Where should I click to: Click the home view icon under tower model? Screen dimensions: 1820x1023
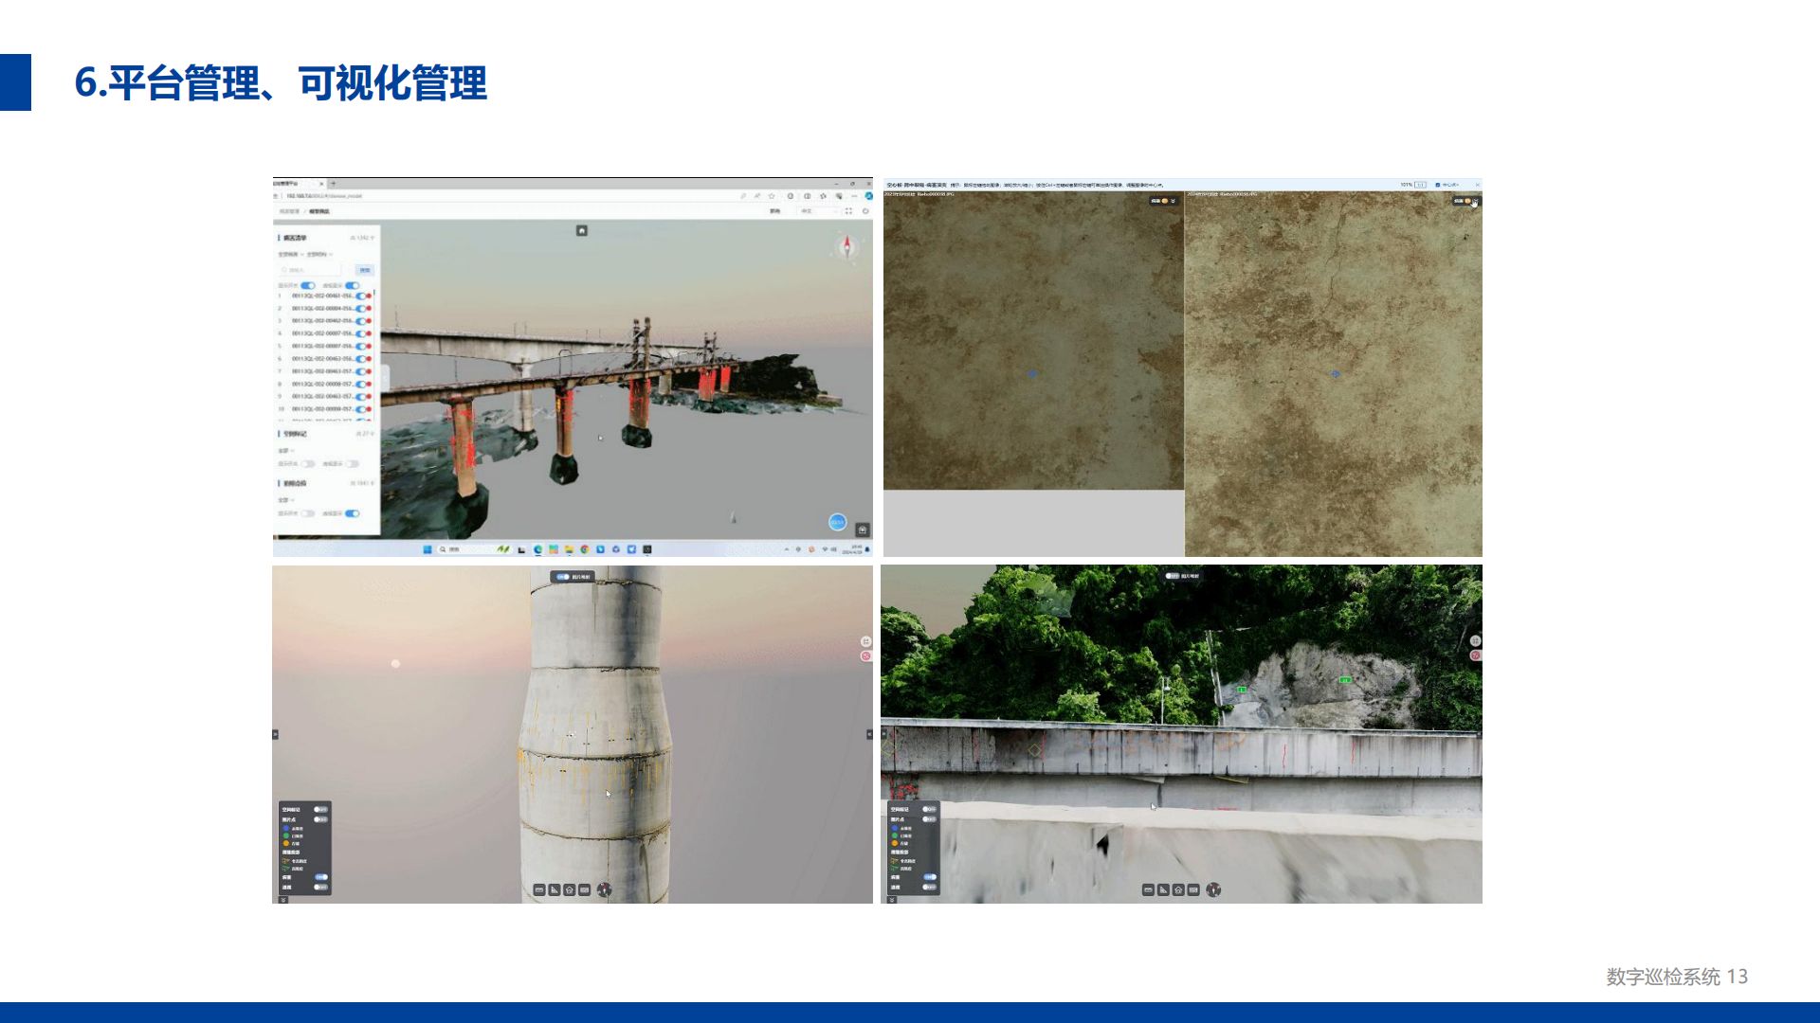570,889
